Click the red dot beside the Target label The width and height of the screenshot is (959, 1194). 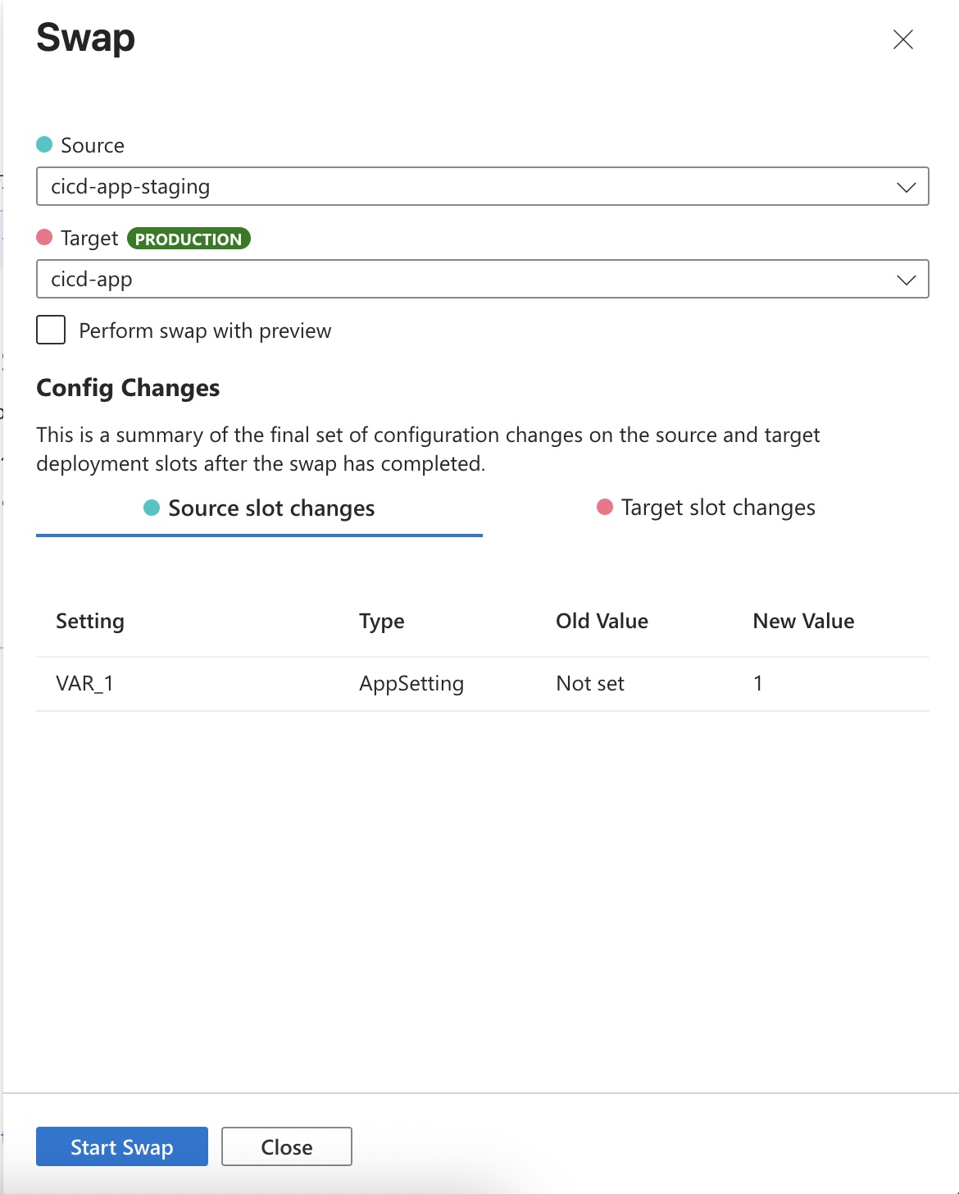(45, 238)
